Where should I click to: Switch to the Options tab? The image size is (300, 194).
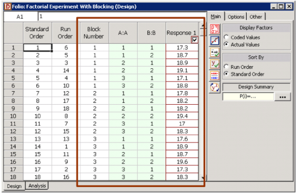[235, 17]
